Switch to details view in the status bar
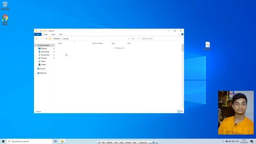256x144 pixels. [x=179, y=111]
